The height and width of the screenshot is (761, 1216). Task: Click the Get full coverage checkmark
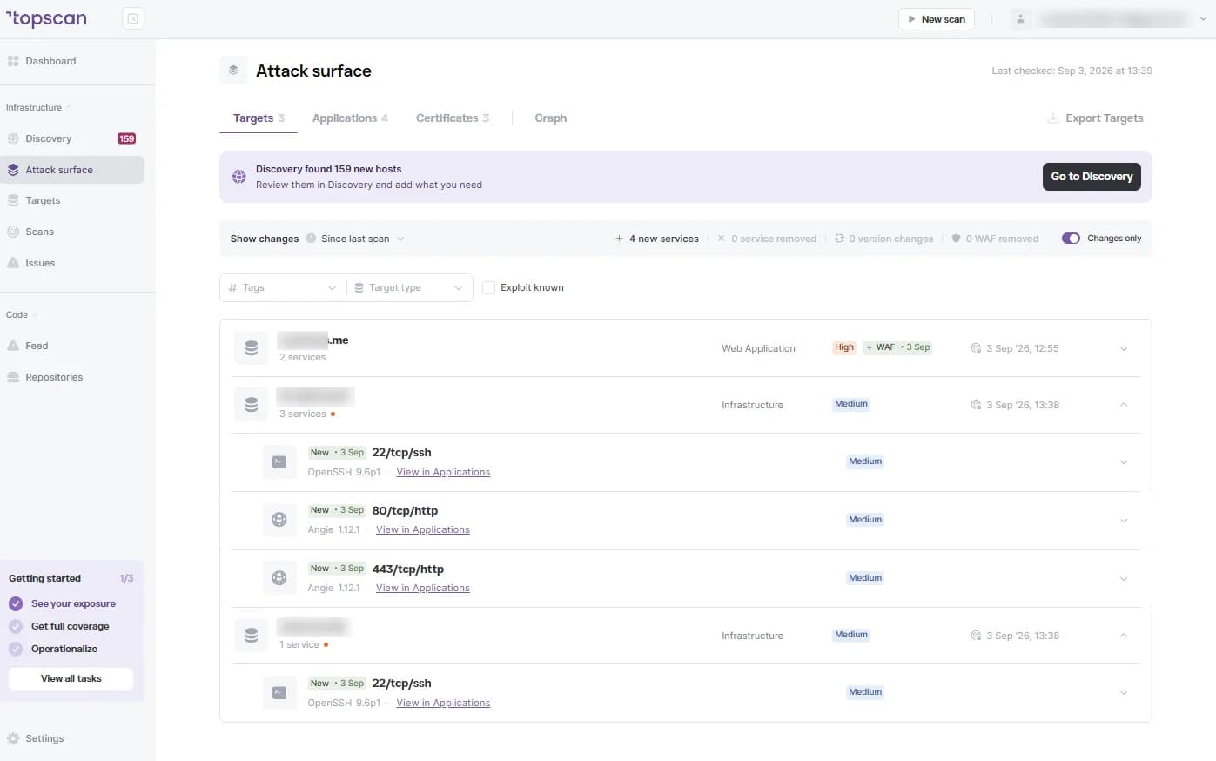click(16, 626)
